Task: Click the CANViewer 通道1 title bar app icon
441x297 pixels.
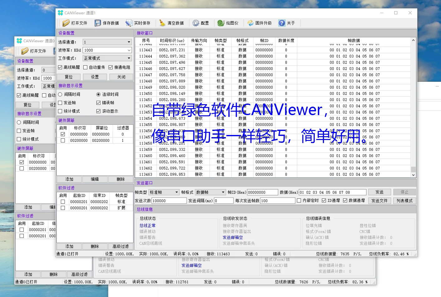Action: (61, 13)
